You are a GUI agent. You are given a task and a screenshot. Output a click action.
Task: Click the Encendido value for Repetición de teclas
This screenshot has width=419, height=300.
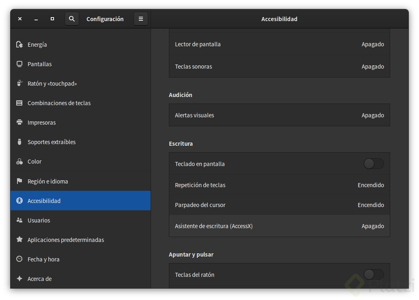[371, 185]
